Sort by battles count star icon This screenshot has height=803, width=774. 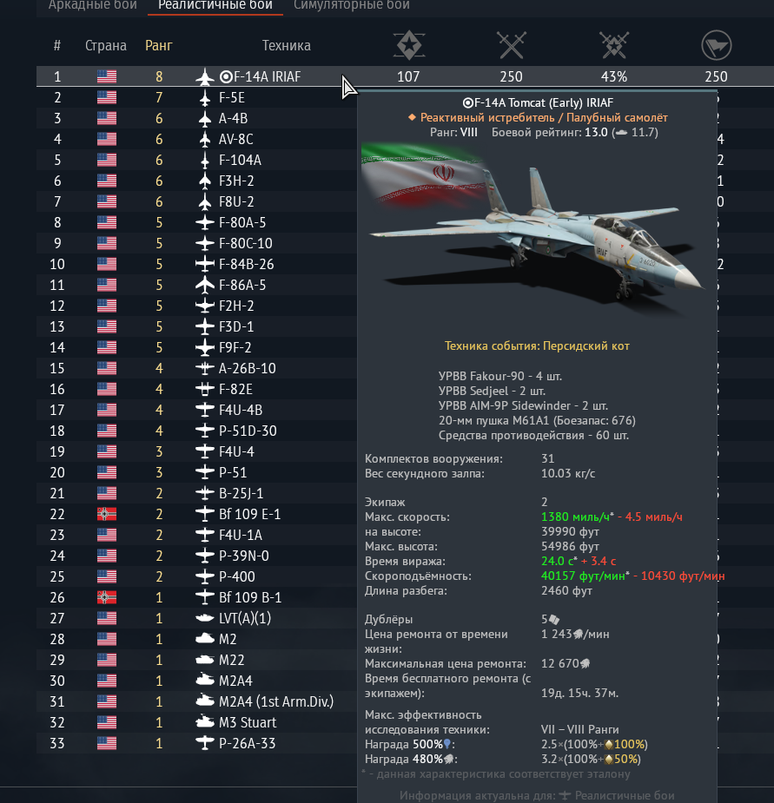[x=408, y=45]
